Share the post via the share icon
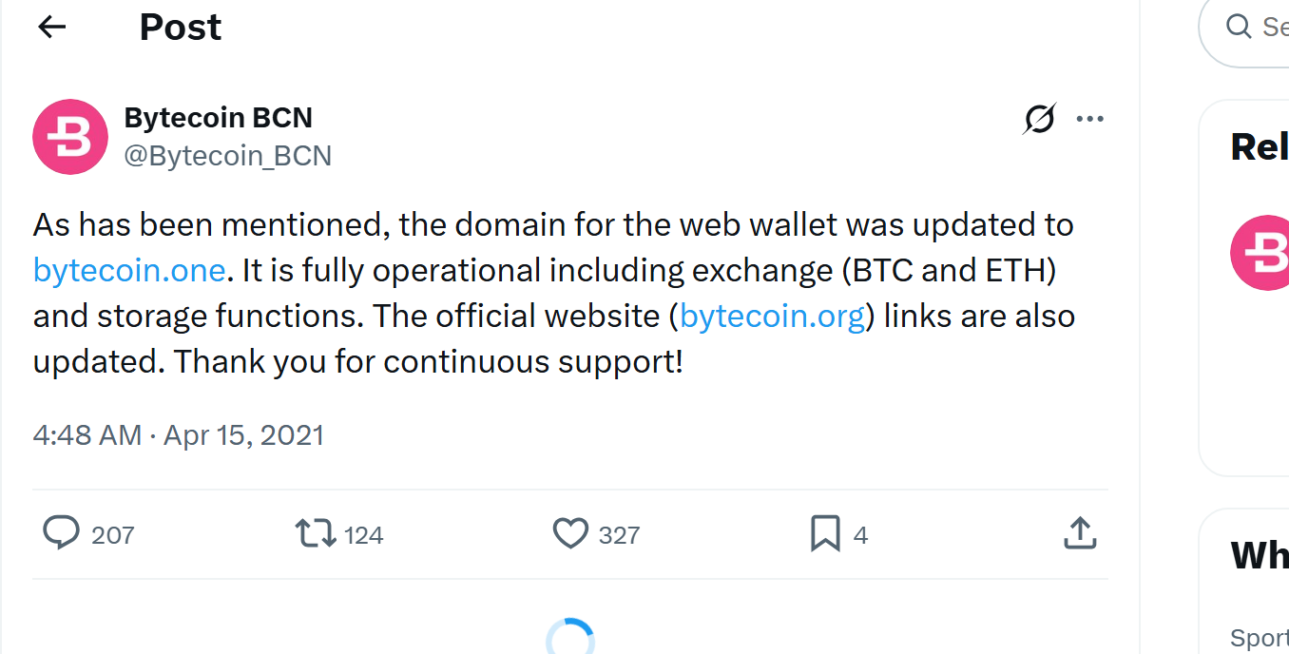The image size is (1289, 654). point(1079,534)
